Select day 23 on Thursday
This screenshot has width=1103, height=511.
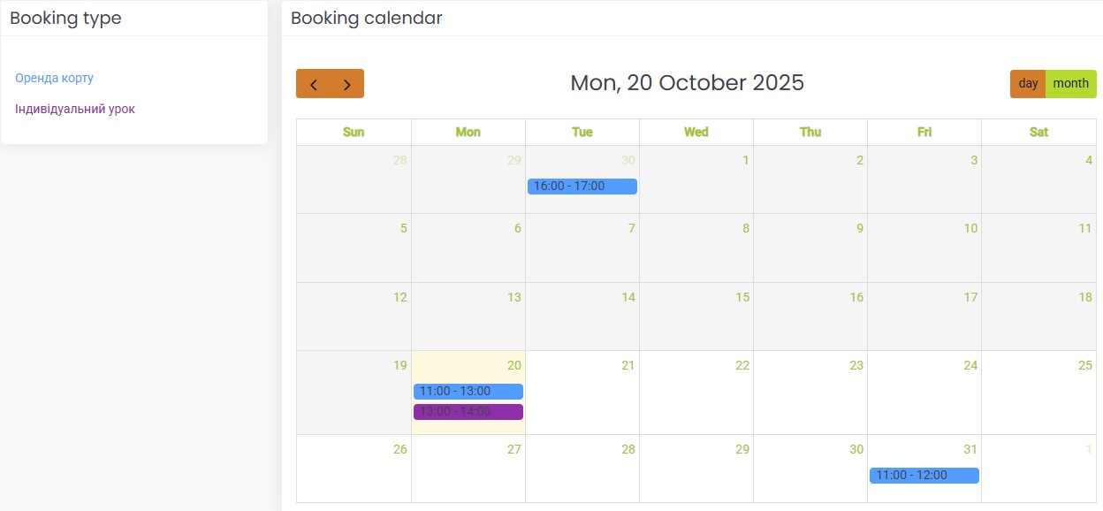pos(856,365)
